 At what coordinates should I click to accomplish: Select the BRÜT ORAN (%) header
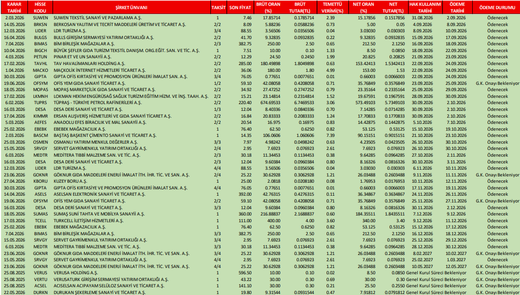(x=268, y=8)
